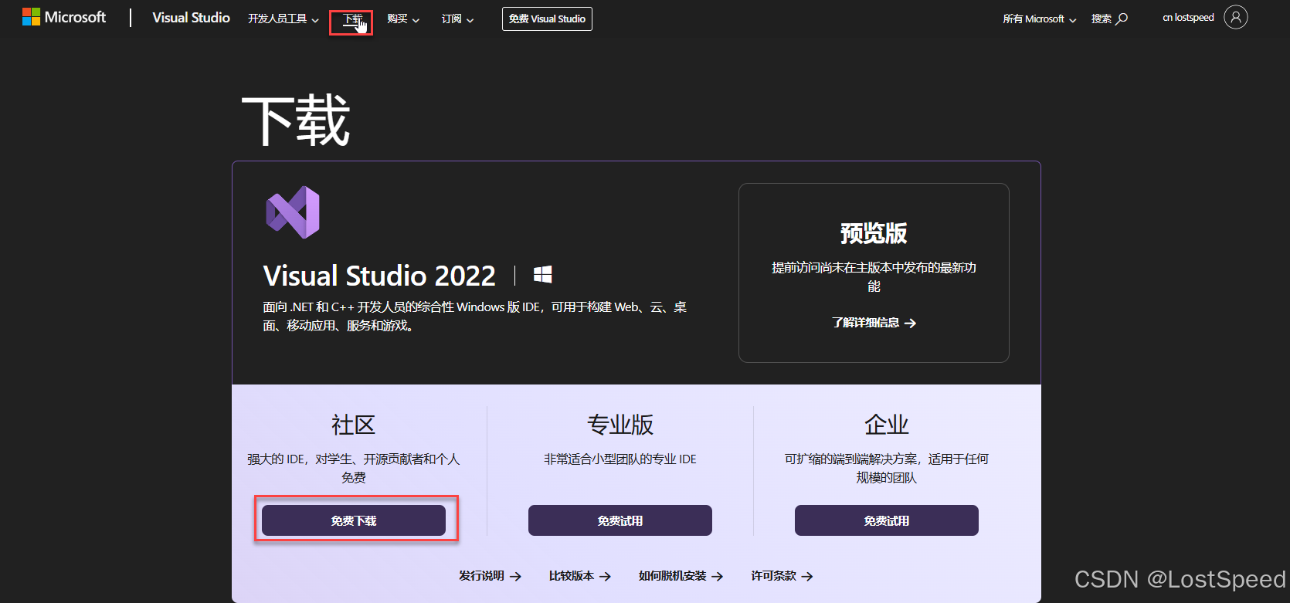Click the user account avatar icon
This screenshot has width=1290, height=603.
[x=1236, y=17]
